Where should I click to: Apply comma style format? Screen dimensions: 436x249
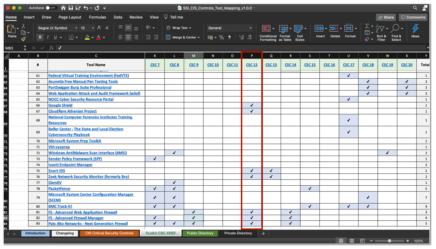[229, 37]
